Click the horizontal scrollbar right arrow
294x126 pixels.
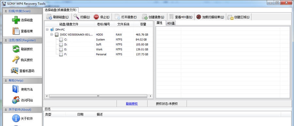pyautogui.click(x=150, y=96)
